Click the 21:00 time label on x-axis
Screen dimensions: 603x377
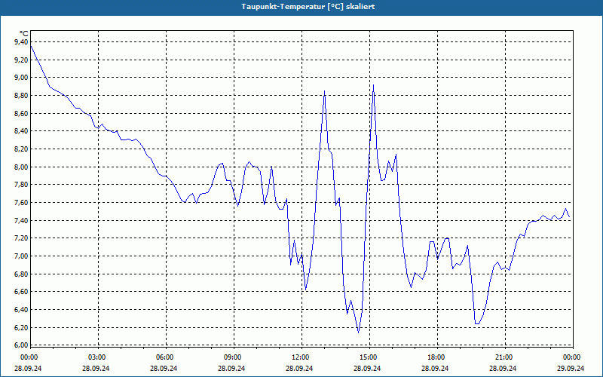click(x=504, y=357)
